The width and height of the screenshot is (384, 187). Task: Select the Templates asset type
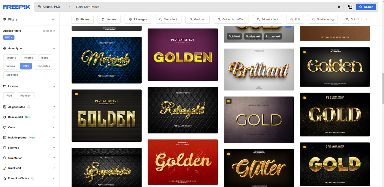[43, 66]
